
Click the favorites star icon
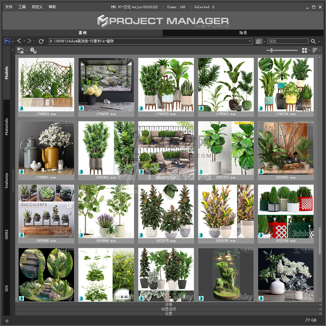tap(7, 321)
